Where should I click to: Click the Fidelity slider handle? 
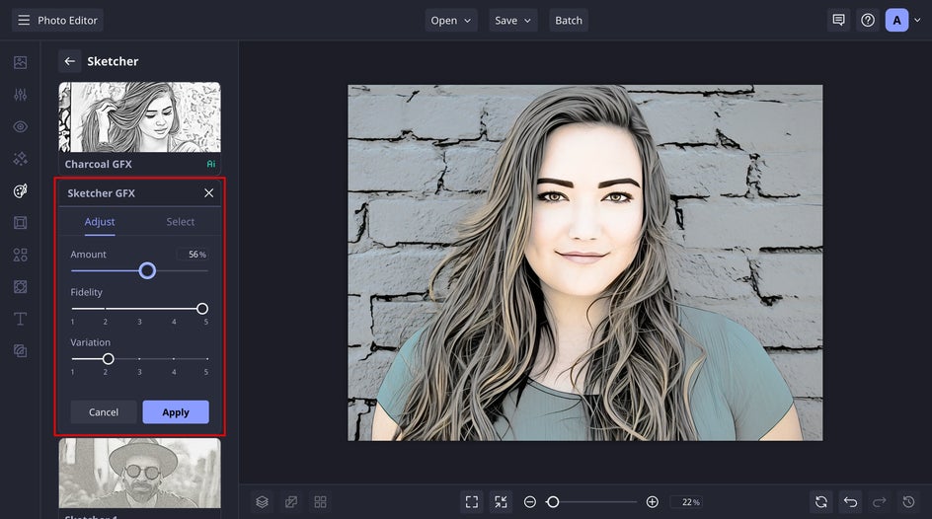(202, 309)
